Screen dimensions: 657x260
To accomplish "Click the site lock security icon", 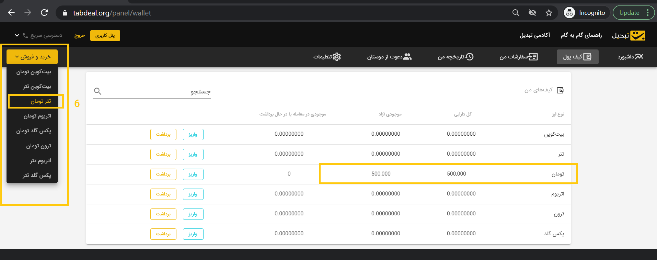I will point(65,13).
